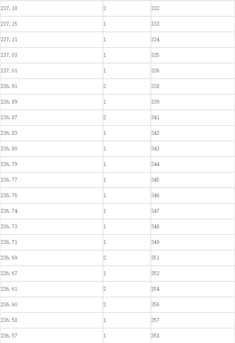The width and height of the screenshot is (235, 343).
Task: Click the cumulative value 352
Action: [193, 273]
